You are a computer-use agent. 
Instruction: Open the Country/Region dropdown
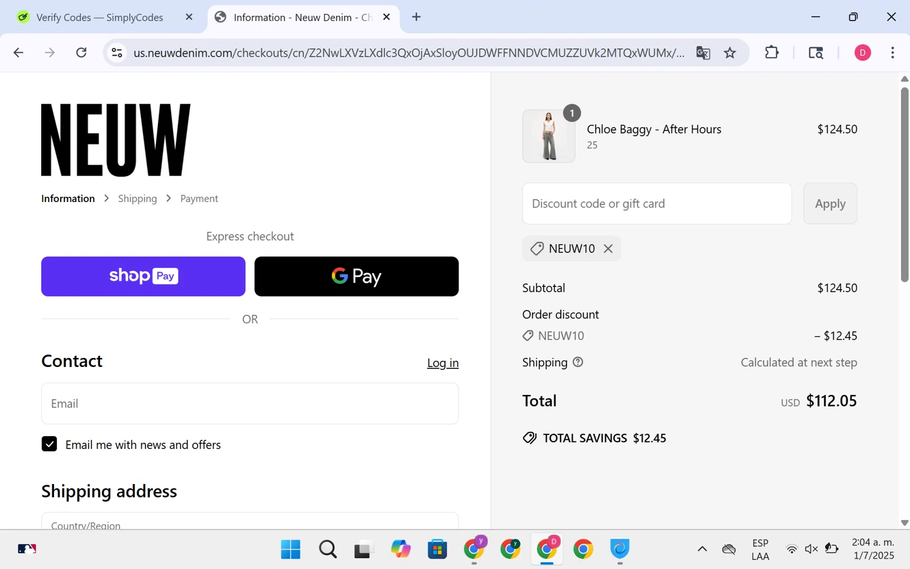pos(250,522)
